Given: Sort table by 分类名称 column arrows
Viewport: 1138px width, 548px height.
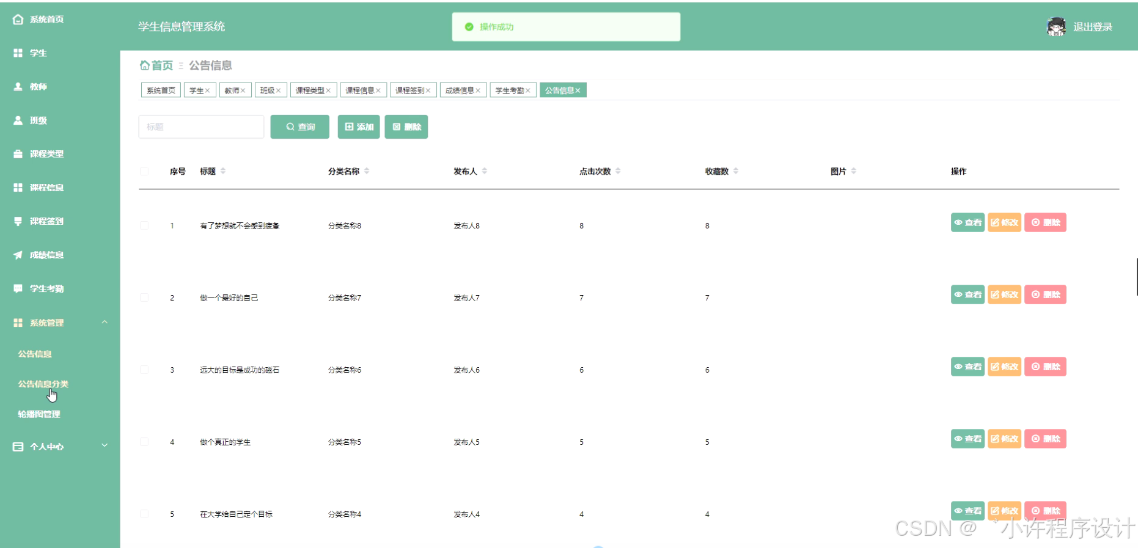Looking at the screenshot, I should click(x=367, y=171).
